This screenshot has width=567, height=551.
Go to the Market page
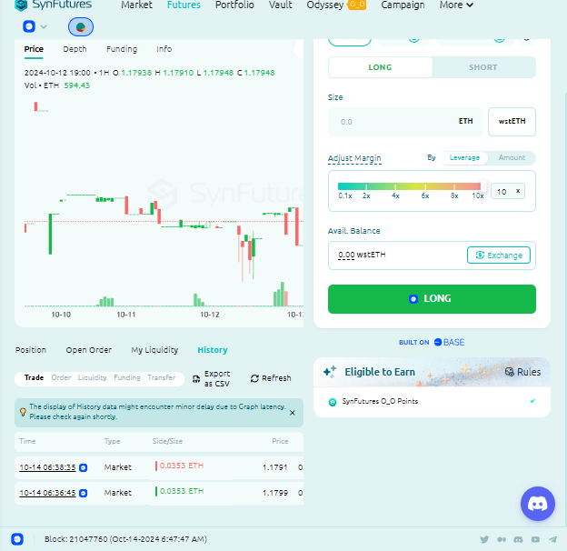[136, 5]
